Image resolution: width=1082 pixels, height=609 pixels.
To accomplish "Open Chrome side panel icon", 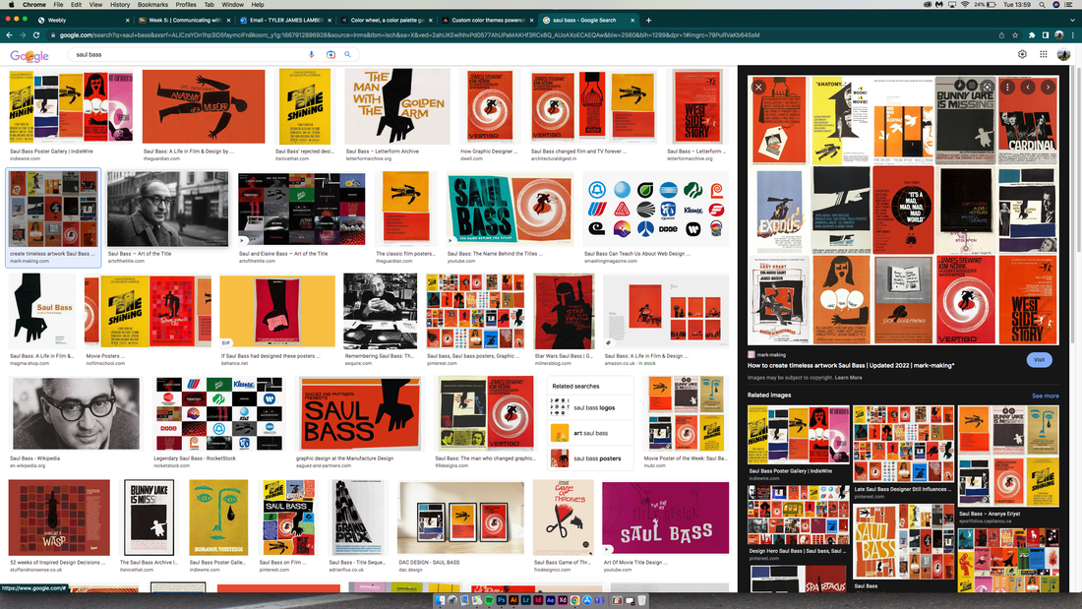I will 1046,35.
